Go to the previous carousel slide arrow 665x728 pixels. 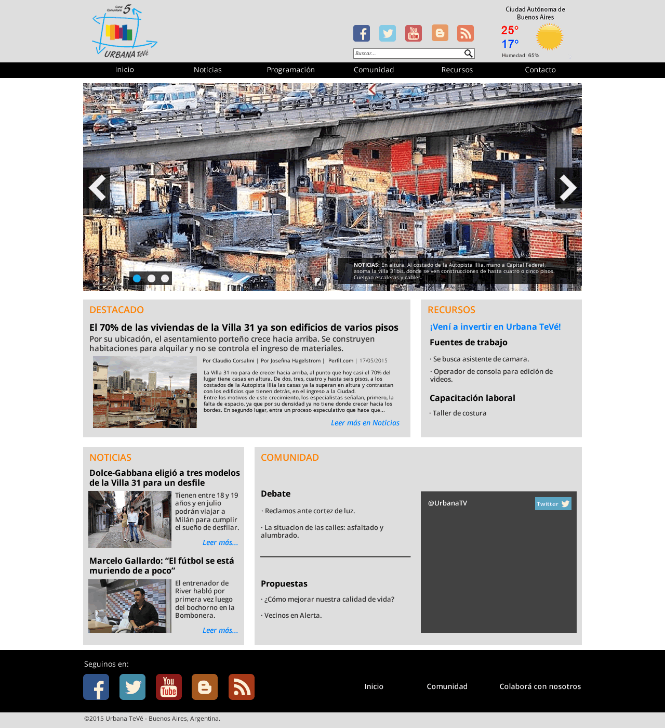[x=97, y=188]
